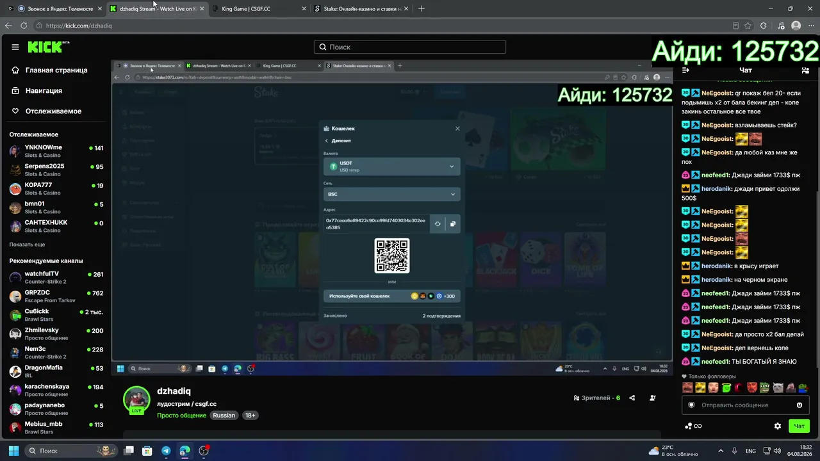Open recommended channel GRPZDC
Viewport: 820px width, 461px height.
click(56, 296)
